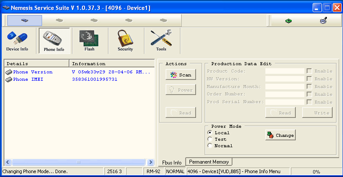Image resolution: width=343 pixels, height=177 pixels.
Task: Open the Tools section
Action: coord(161,41)
